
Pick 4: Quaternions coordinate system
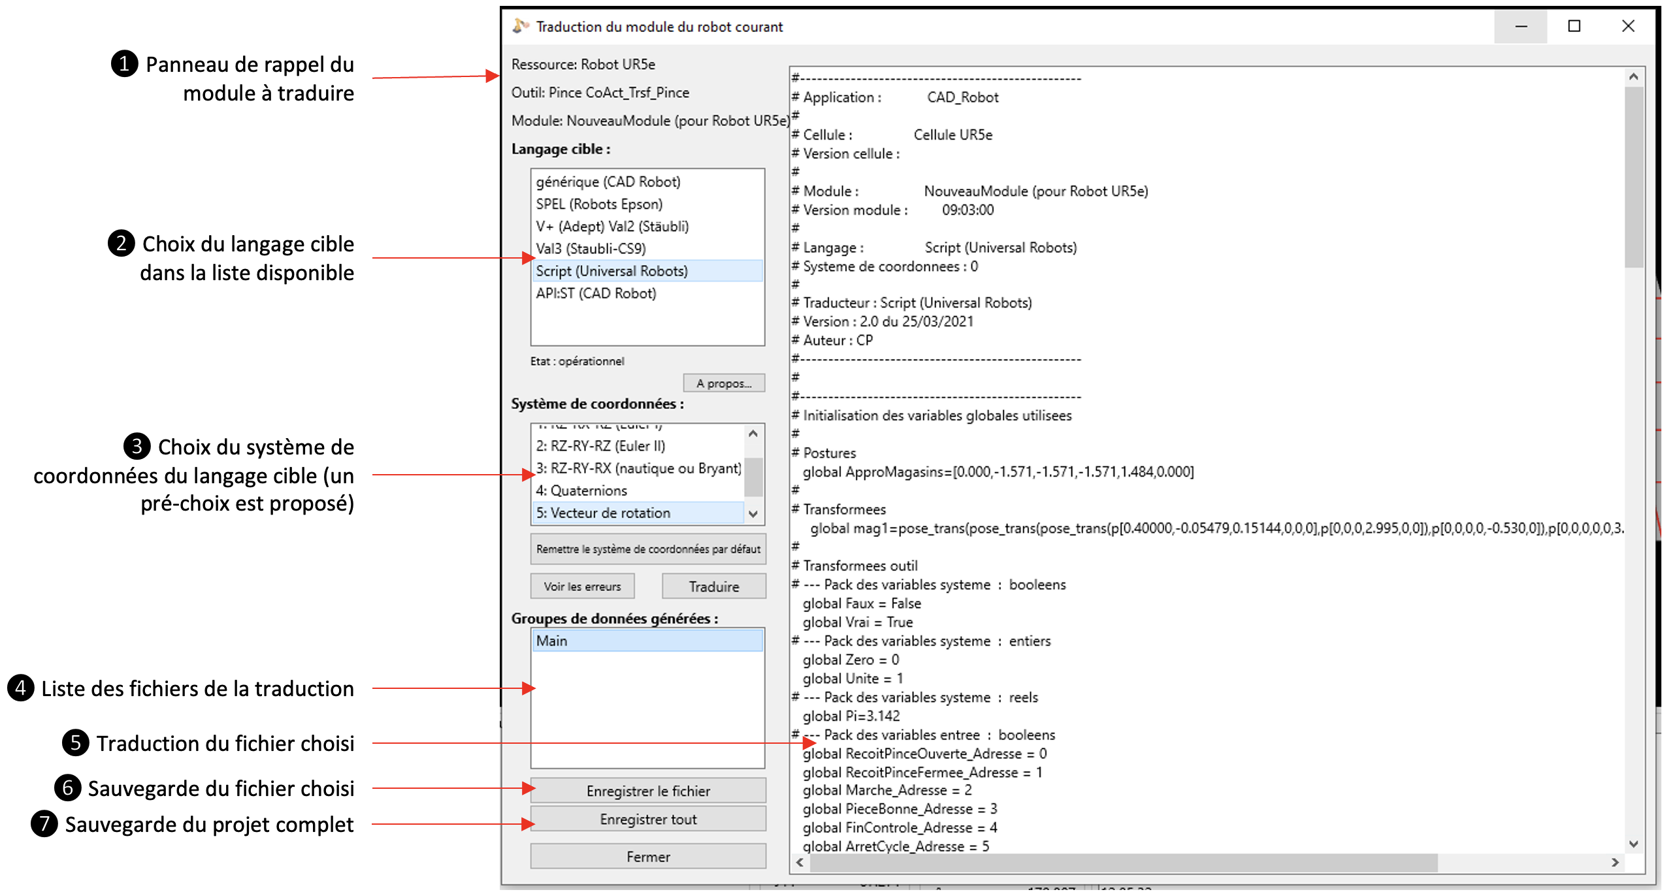pyautogui.click(x=581, y=490)
